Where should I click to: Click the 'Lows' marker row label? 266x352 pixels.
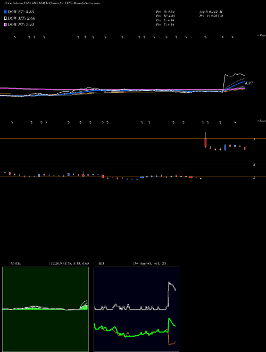coord(262,121)
